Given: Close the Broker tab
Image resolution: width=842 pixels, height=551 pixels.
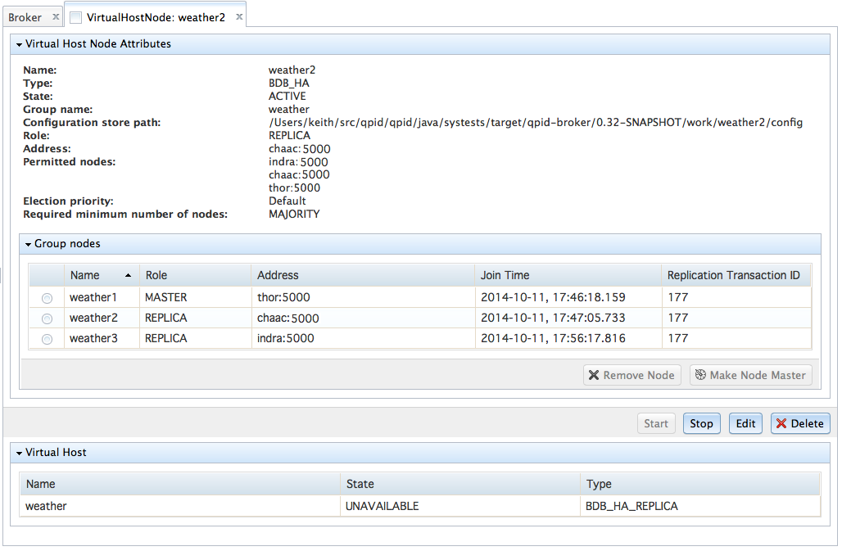Looking at the screenshot, I should pos(55,17).
